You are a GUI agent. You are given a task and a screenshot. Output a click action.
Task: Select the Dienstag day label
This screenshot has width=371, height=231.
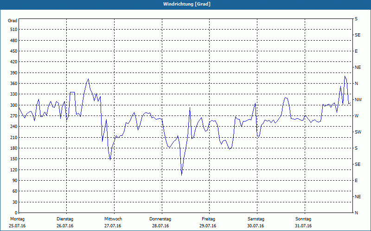65,219
